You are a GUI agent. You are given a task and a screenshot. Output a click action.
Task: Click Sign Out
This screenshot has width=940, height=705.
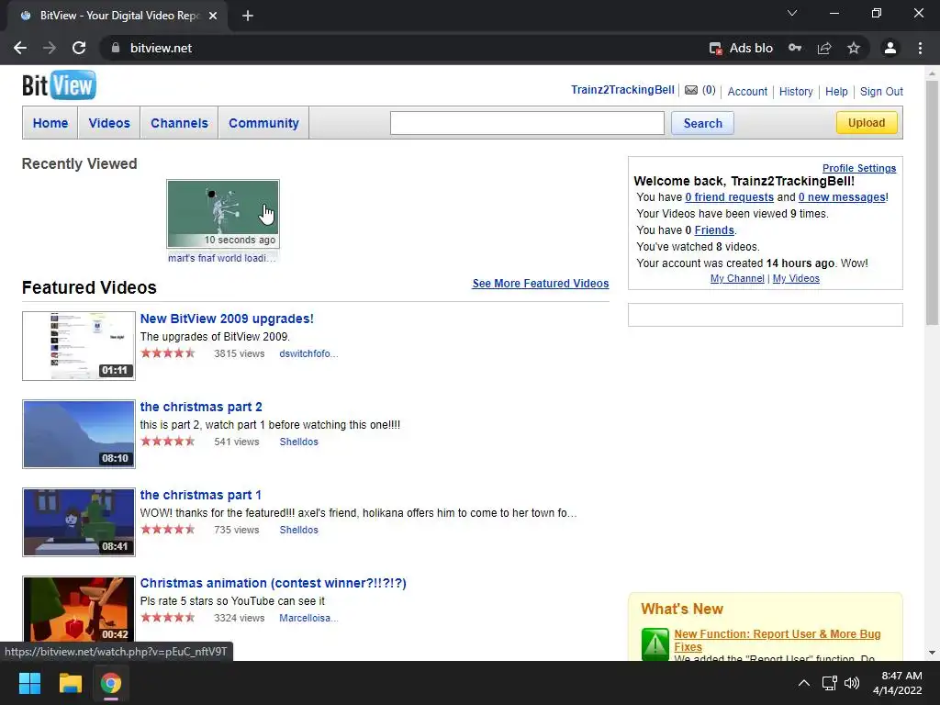coord(881,91)
